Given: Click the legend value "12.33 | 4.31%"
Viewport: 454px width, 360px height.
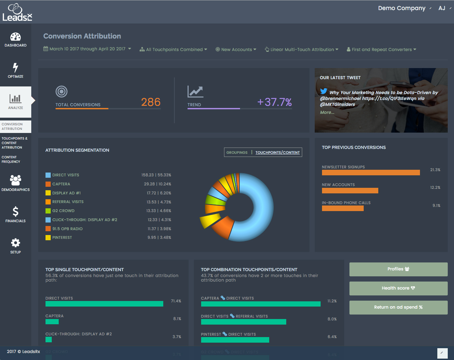Looking at the screenshot, I should [x=159, y=220].
